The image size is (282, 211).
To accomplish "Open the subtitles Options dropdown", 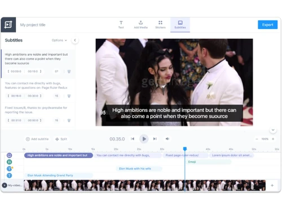I will tap(59, 40).
